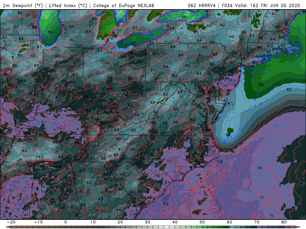Click the '06Z HRRRV4' model run label
306x229 pixels.
click(x=202, y=6)
